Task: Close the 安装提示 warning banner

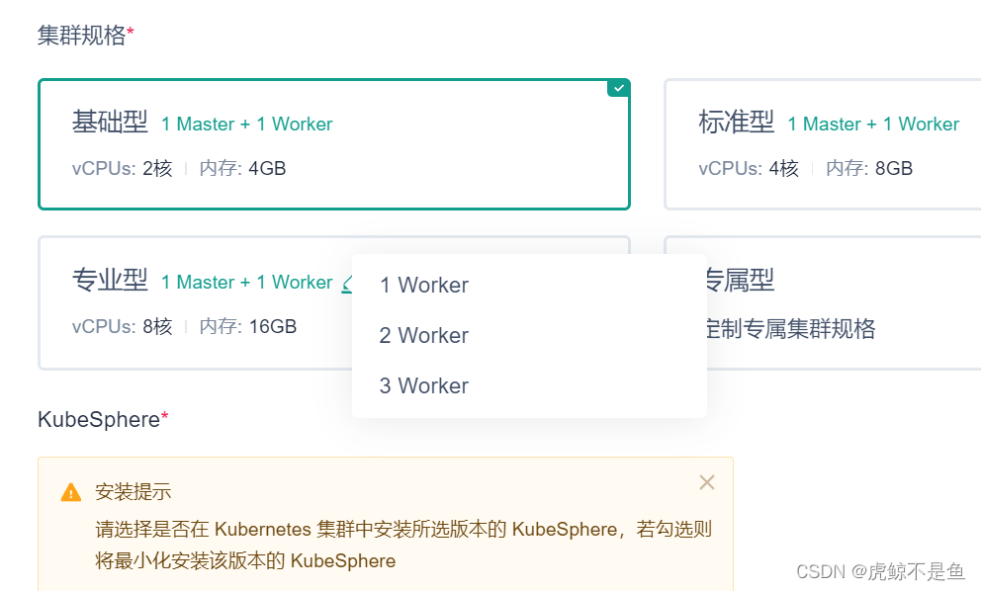Action: pyautogui.click(x=707, y=482)
